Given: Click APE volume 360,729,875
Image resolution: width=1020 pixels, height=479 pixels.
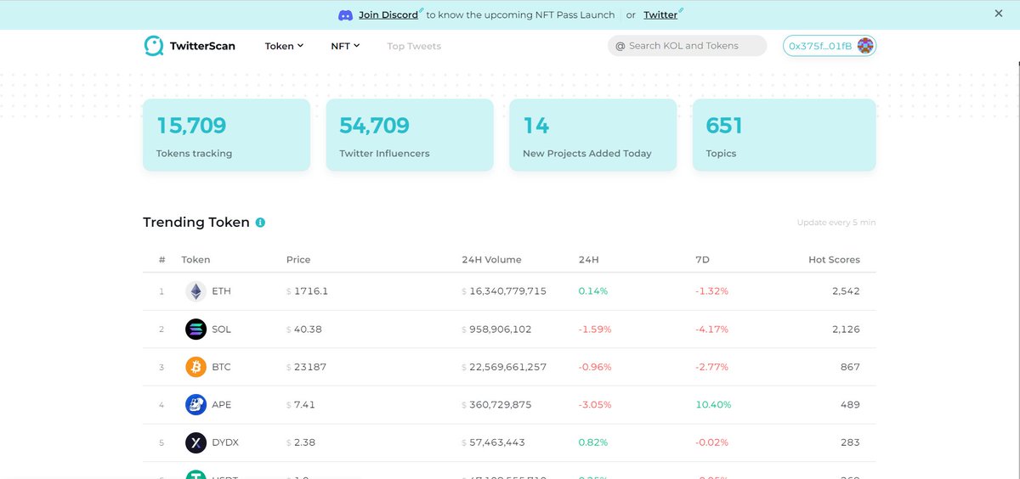Looking at the screenshot, I should (x=496, y=405).
